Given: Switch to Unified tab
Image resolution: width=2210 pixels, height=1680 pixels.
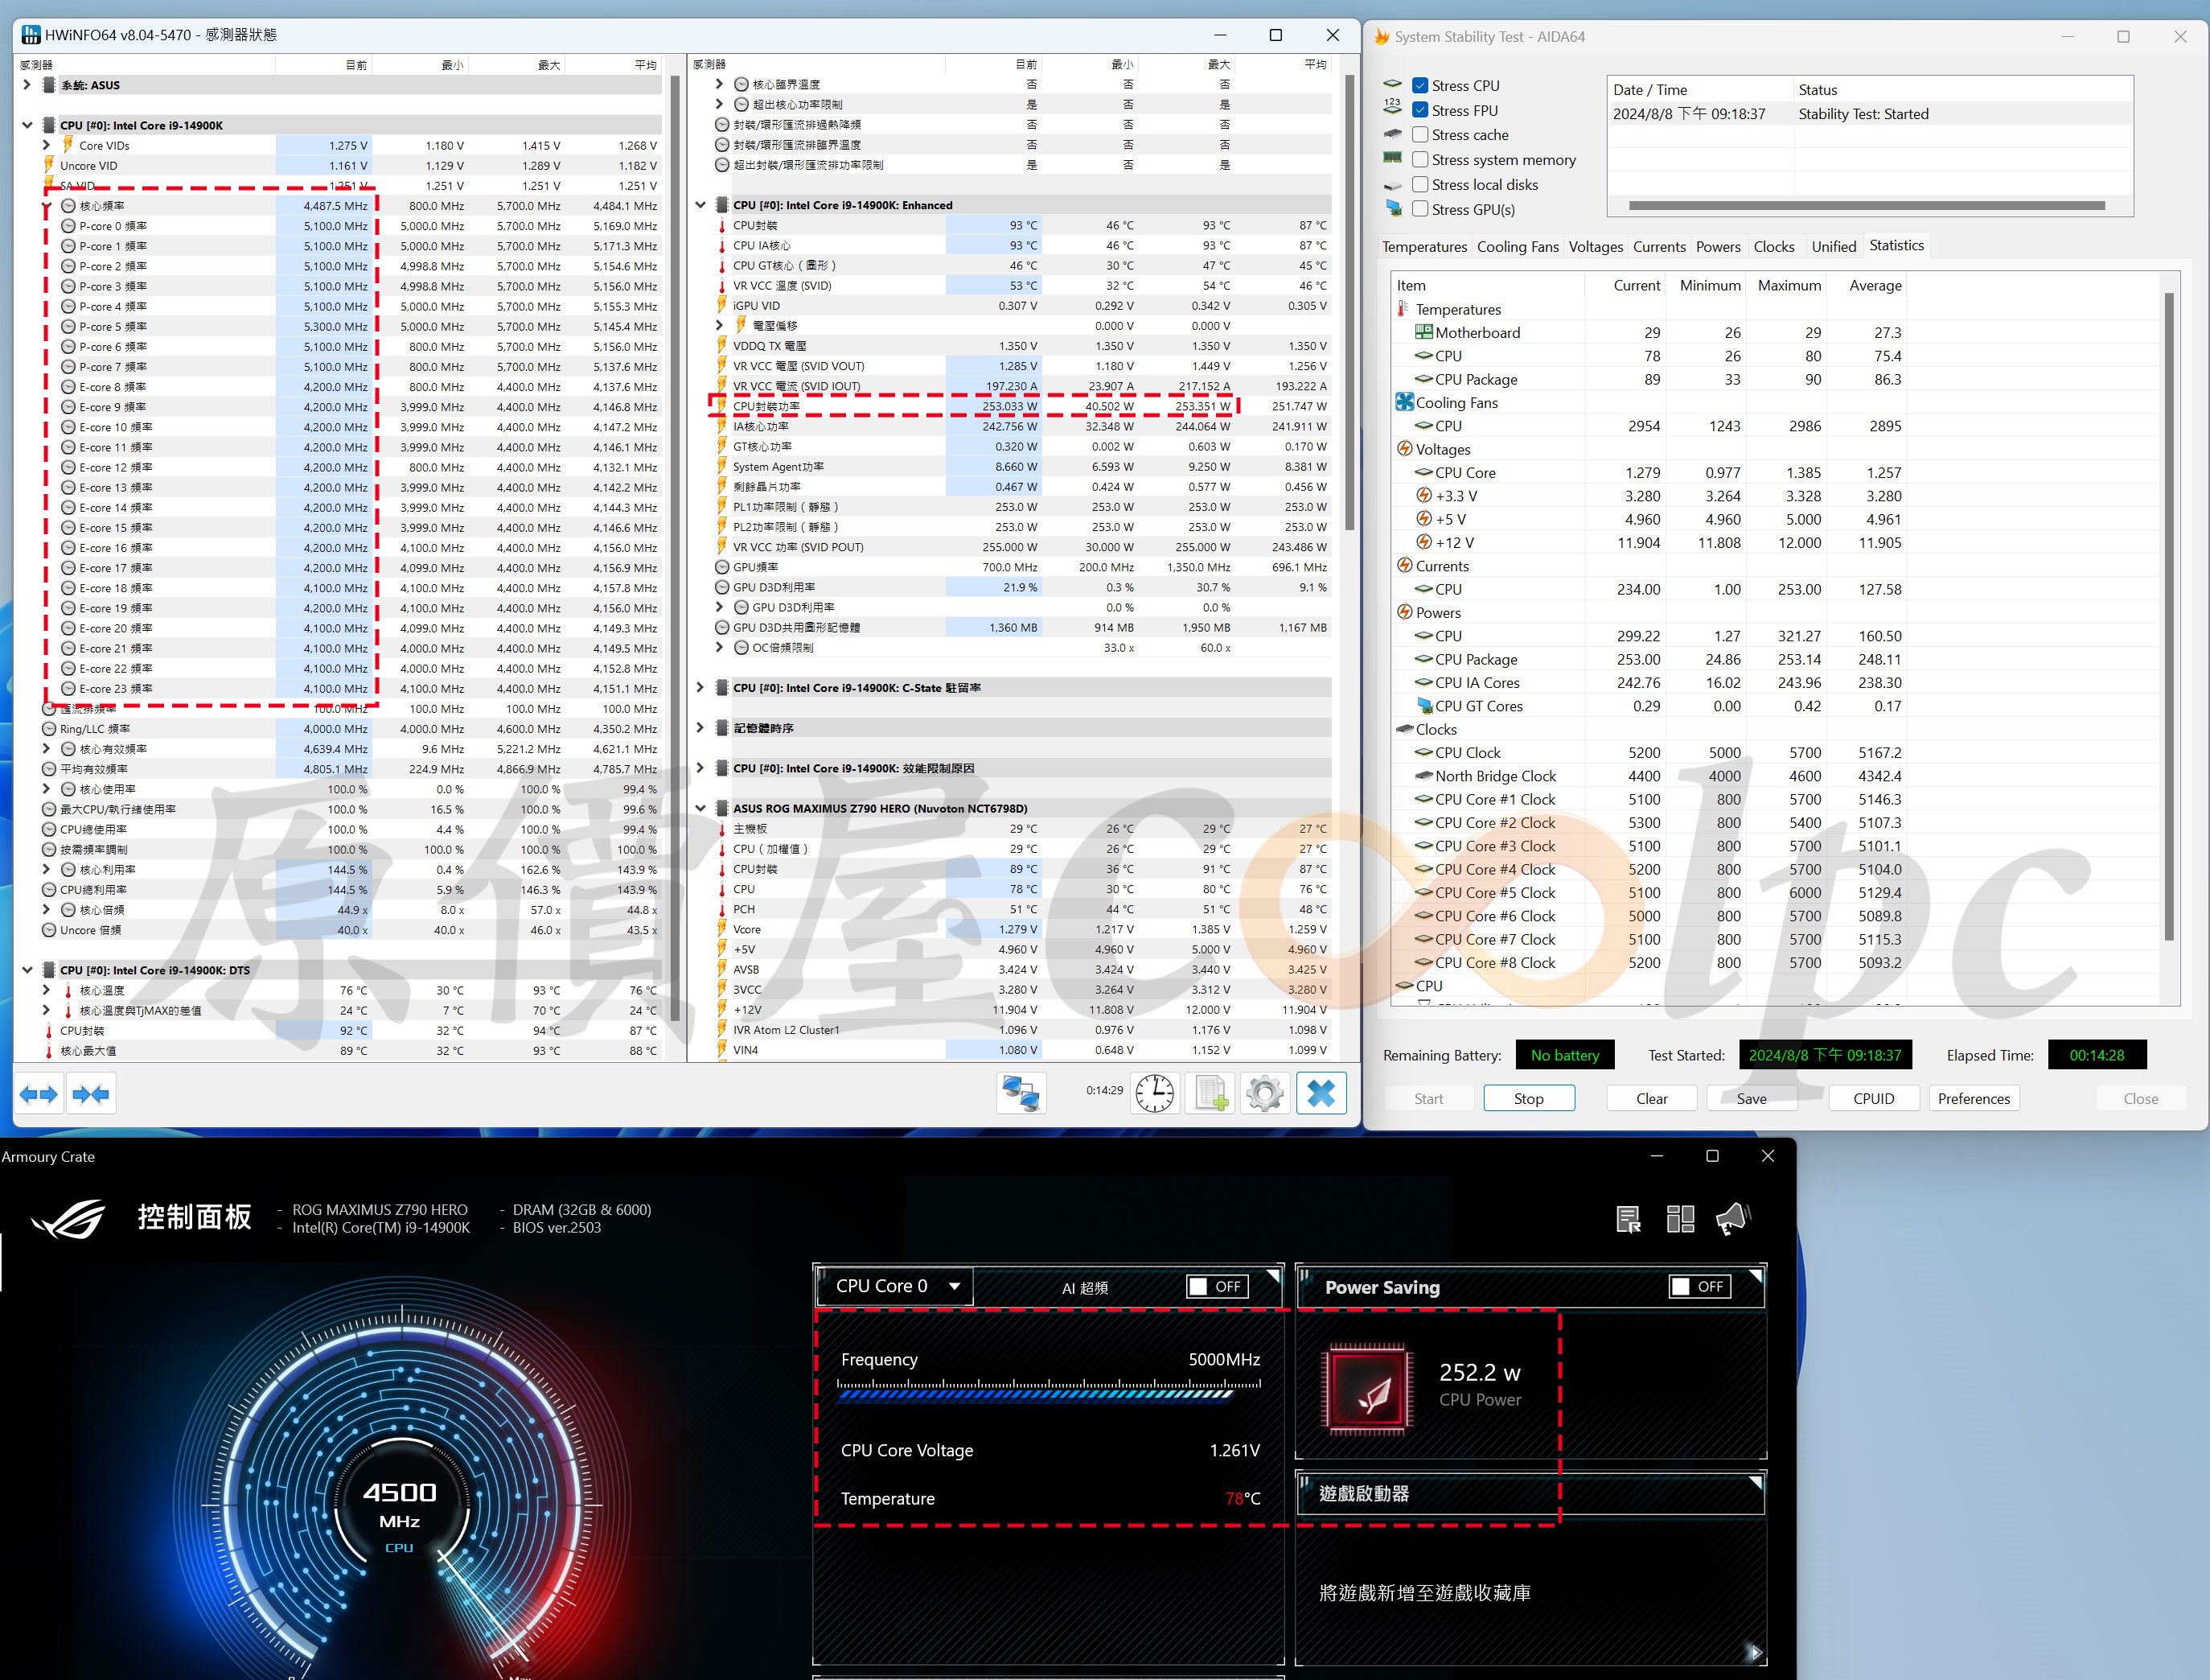Looking at the screenshot, I should [1833, 247].
